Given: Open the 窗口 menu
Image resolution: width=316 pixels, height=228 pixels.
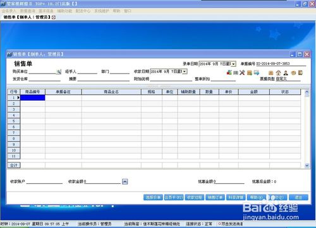Looking at the screenshot, I should (128, 11).
